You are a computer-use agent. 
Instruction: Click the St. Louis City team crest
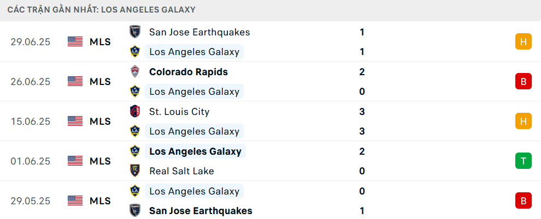135,112
